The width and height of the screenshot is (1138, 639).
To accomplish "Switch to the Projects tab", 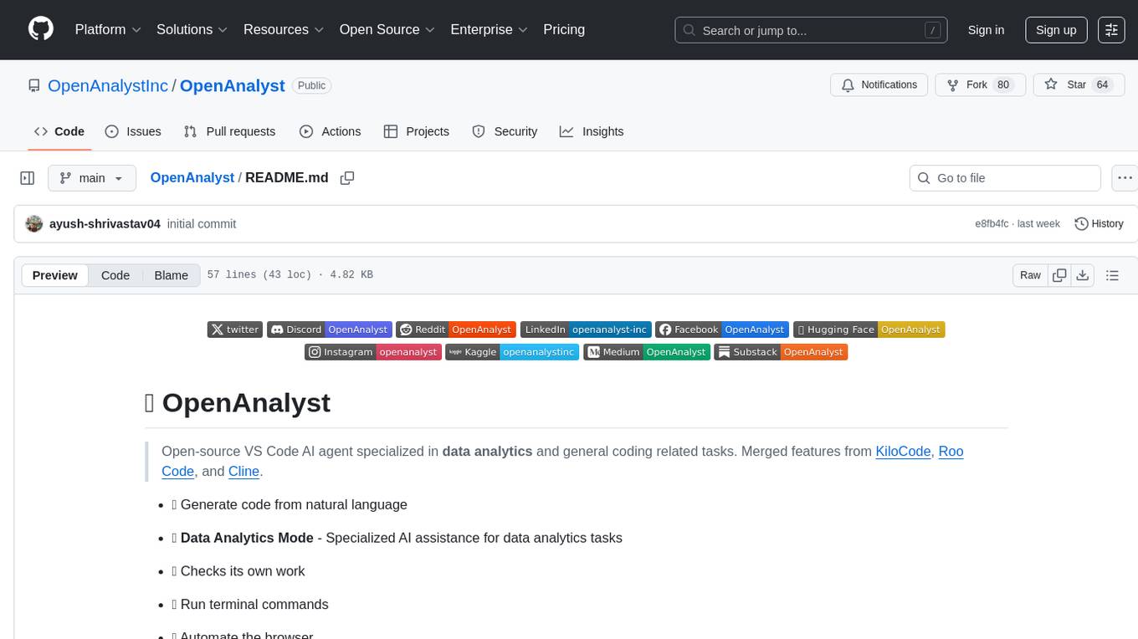I will tap(417, 131).
